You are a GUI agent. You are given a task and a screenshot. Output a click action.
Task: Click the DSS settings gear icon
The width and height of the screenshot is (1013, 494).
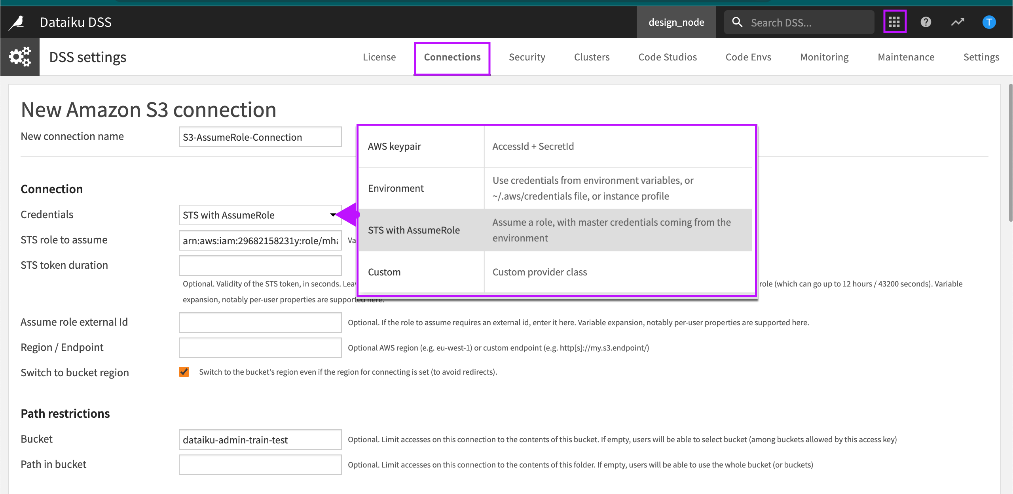tap(19, 57)
